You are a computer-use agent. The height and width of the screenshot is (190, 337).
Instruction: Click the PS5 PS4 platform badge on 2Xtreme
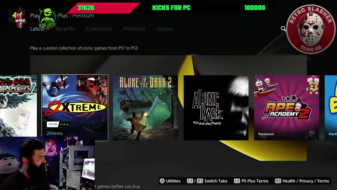[58, 124]
